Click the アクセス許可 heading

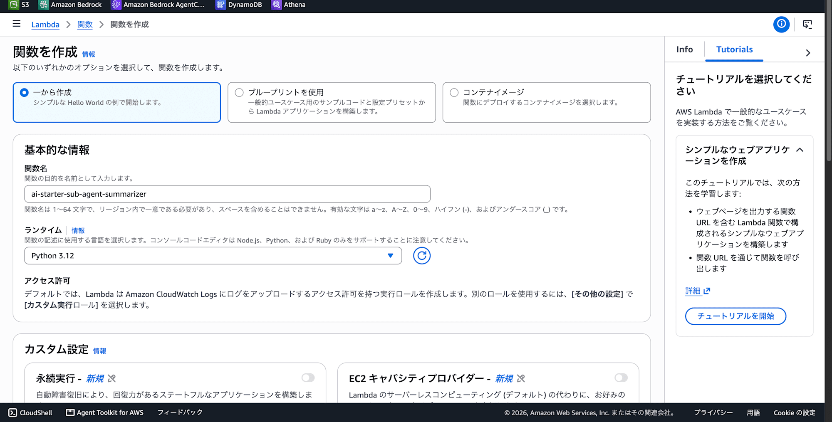[x=47, y=281]
